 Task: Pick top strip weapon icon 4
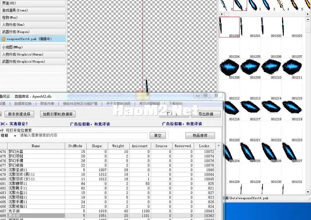pos(282,5)
